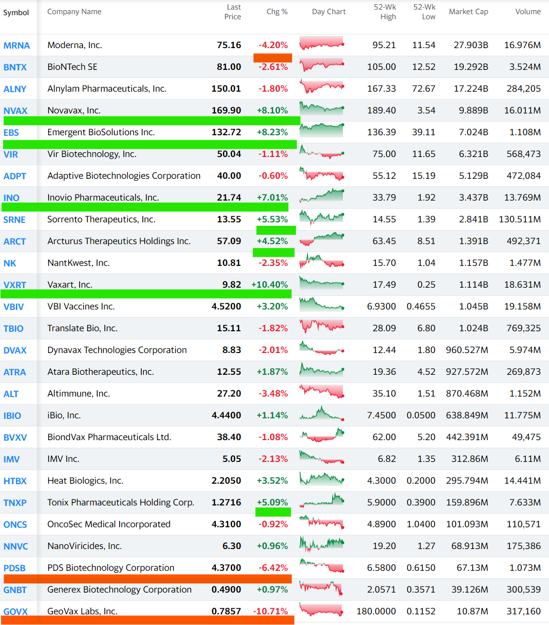Open the EBS ticker link
The image size is (549, 625).
[11, 133]
